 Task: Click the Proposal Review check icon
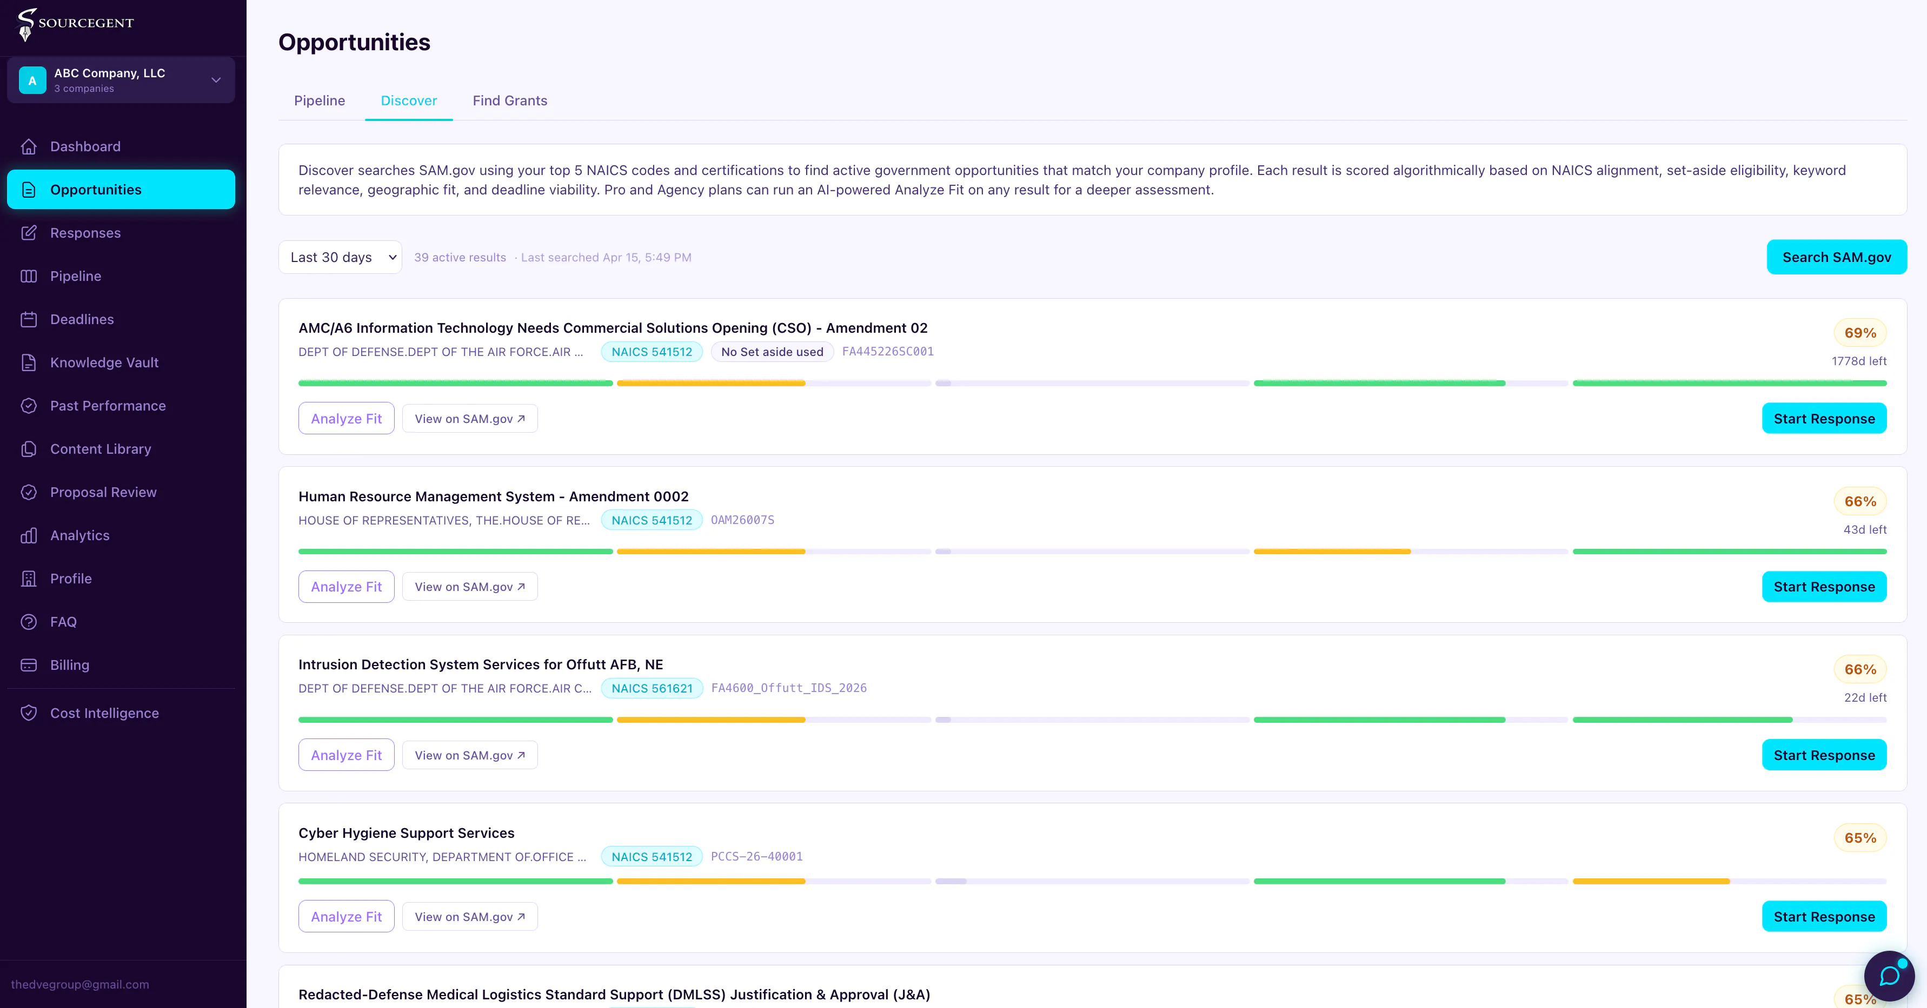pyautogui.click(x=29, y=493)
